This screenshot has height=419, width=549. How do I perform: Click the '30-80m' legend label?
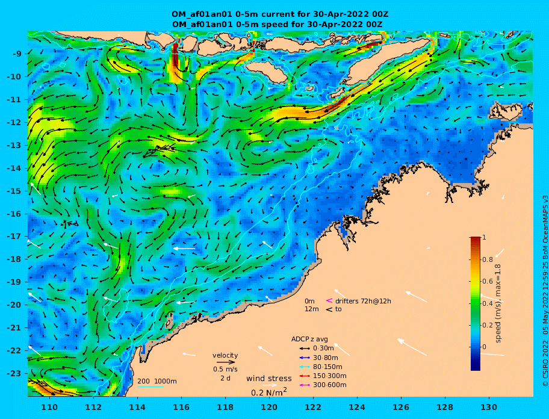pyautogui.click(x=325, y=358)
